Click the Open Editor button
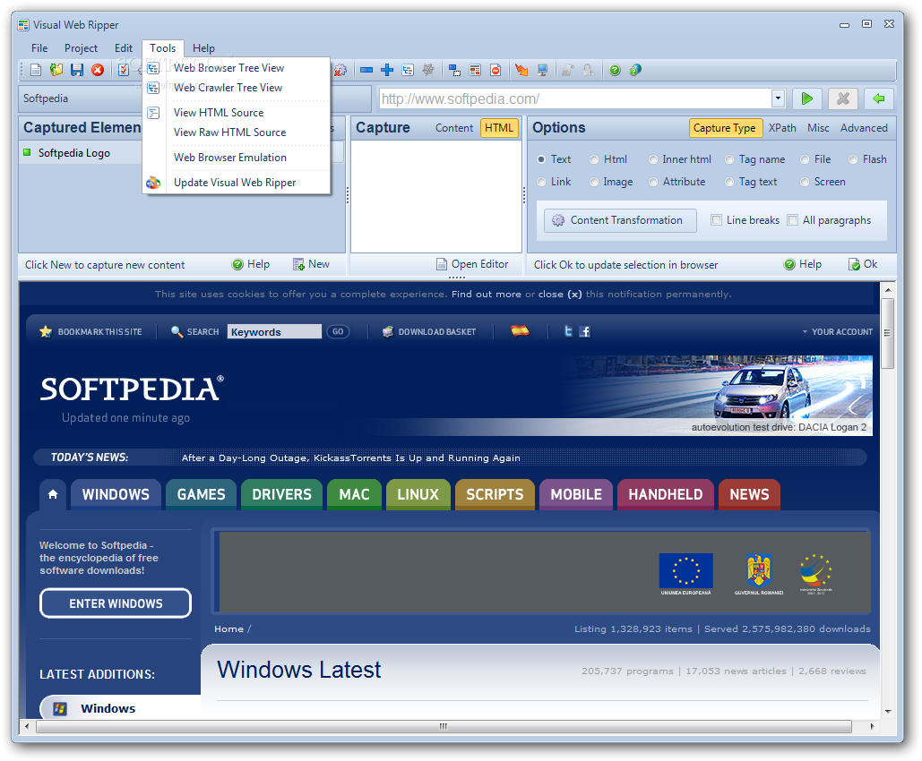 coord(472,264)
